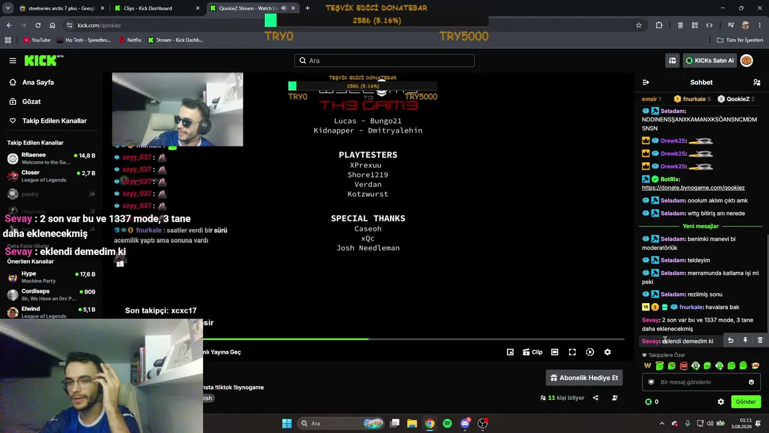
Task: Open OBS Studio from the taskbar
Action: [482, 423]
